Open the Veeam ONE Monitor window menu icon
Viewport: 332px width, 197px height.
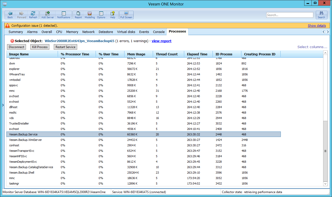point(5,4)
